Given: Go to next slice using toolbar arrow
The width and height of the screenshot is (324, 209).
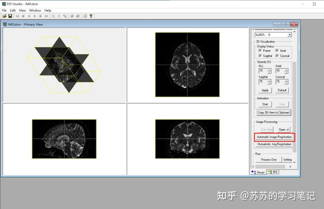Looking at the screenshot, I should point(35,16).
